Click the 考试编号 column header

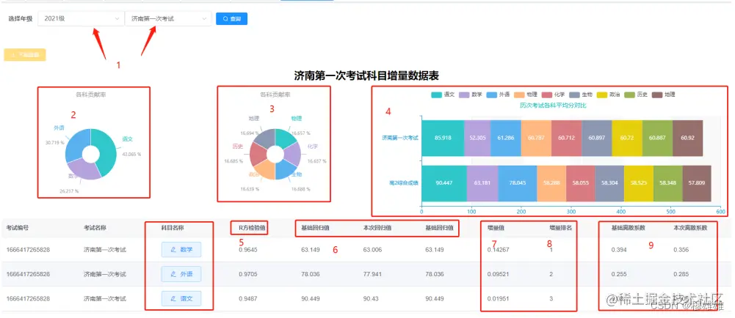click(x=18, y=228)
